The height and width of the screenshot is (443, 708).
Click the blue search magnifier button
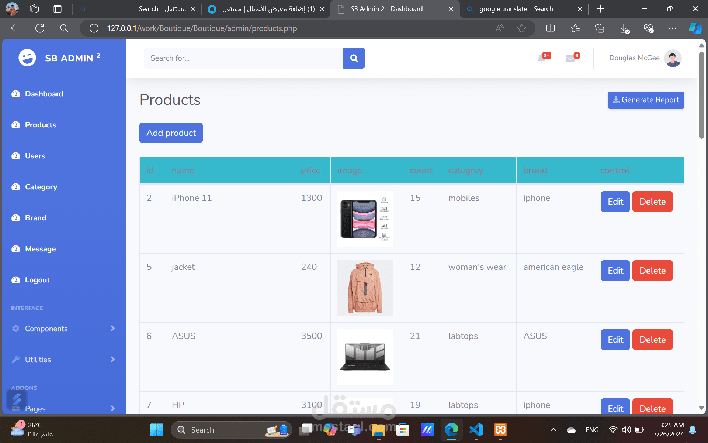point(354,58)
